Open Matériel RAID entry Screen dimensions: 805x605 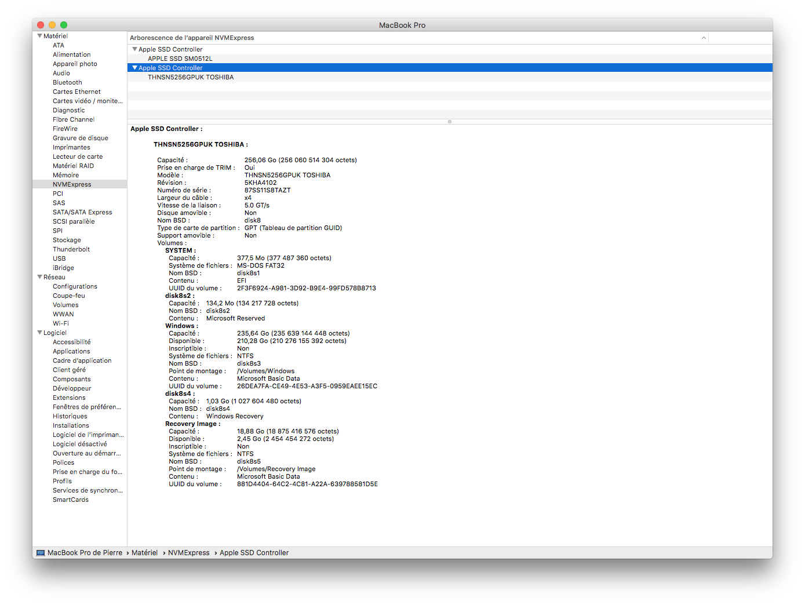(73, 166)
